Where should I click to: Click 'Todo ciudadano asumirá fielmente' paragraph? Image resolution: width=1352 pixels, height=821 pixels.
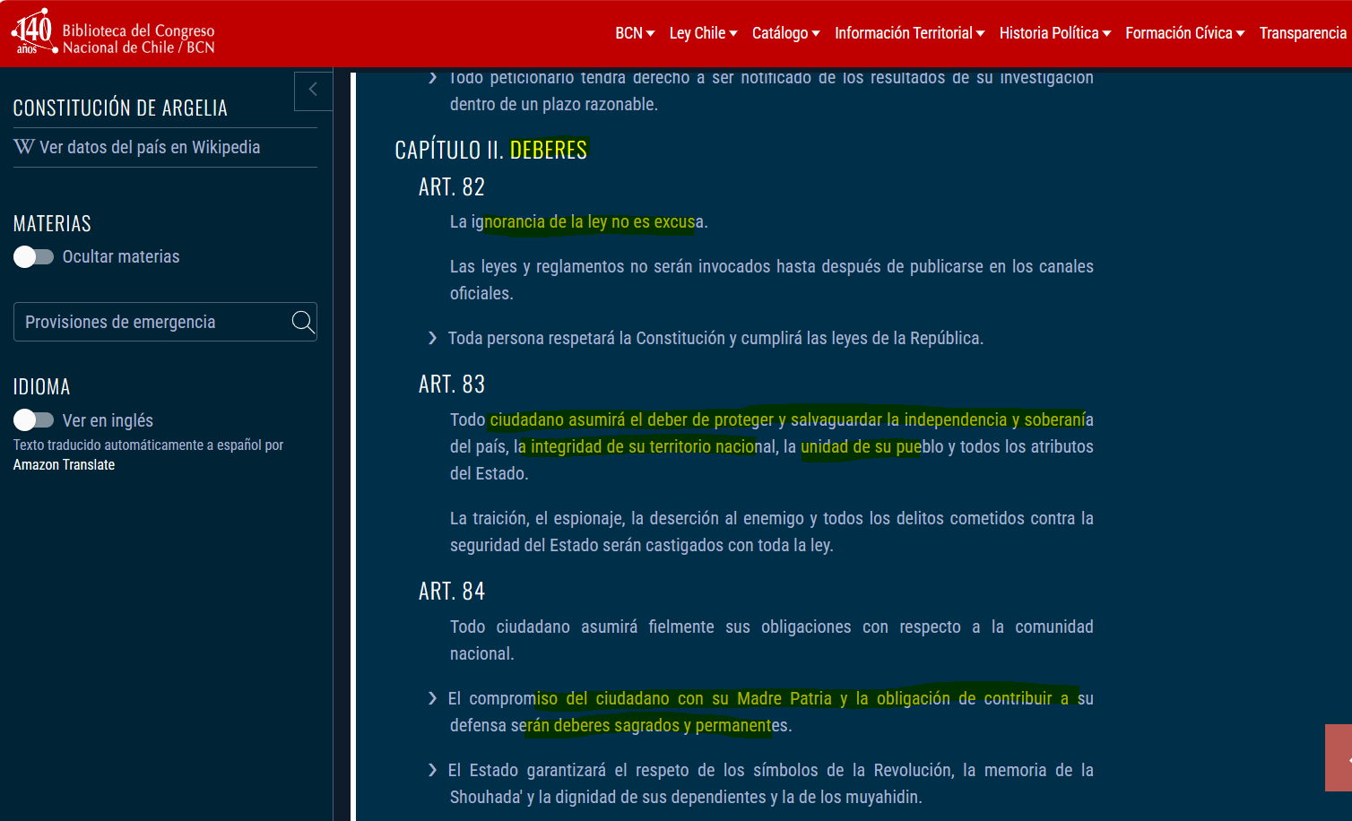coord(772,640)
